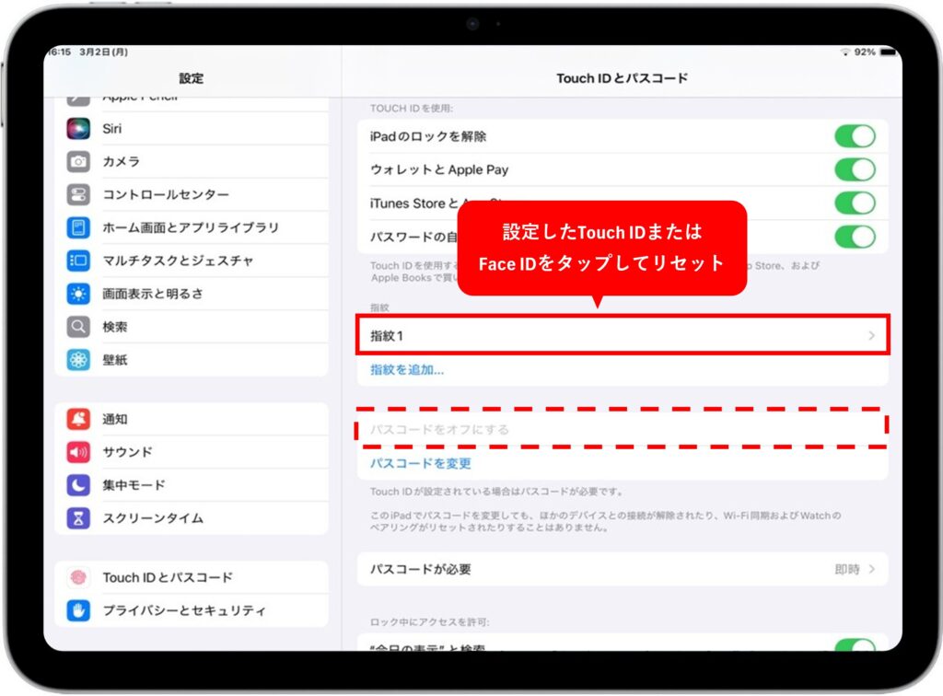Tap Change Passcode (パスコードを変更) link
Viewport: 943px width, 696px height.
421,463
